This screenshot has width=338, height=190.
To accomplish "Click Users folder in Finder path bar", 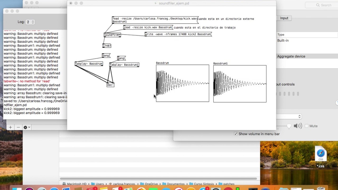I will click(x=97, y=184).
